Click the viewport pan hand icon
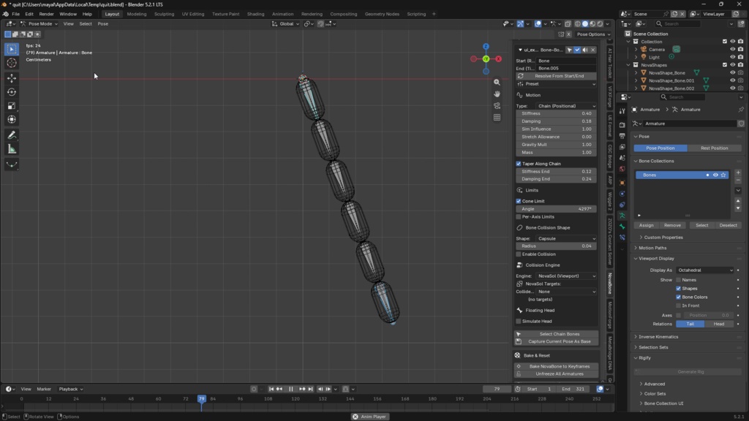 point(497,94)
